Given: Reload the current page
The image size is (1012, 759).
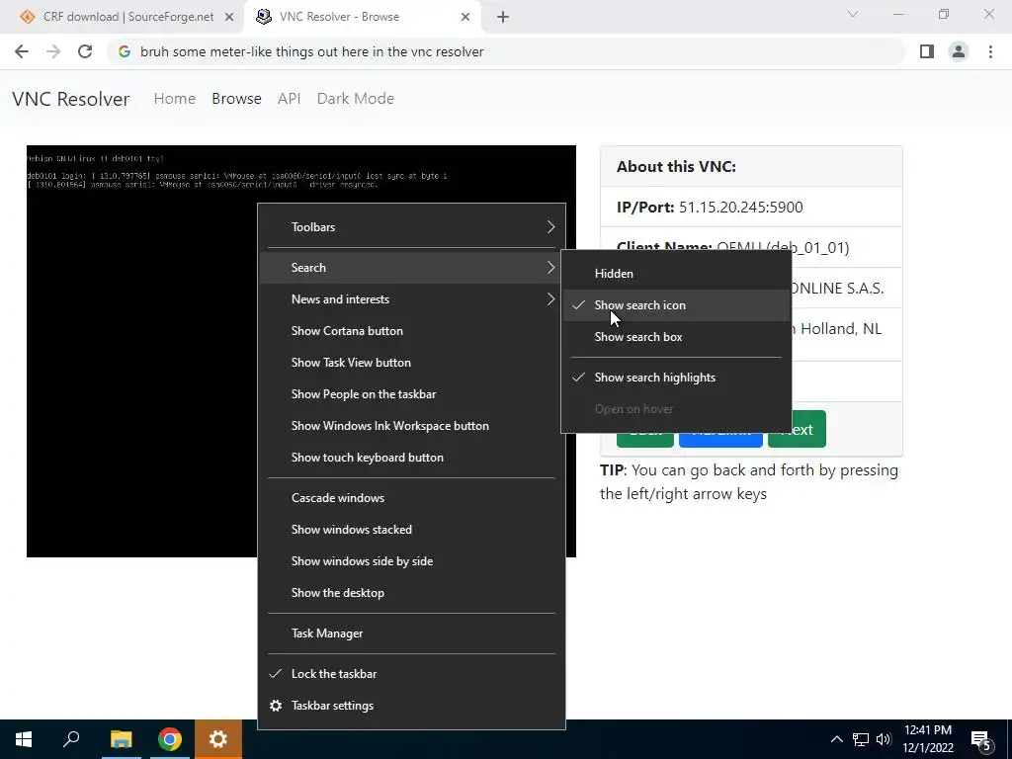Looking at the screenshot, I should 85,51.
